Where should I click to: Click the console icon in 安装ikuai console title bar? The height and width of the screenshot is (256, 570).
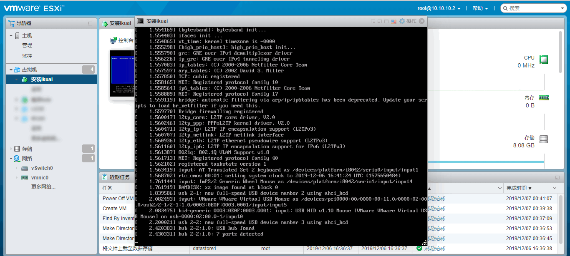tap(141, 21)
